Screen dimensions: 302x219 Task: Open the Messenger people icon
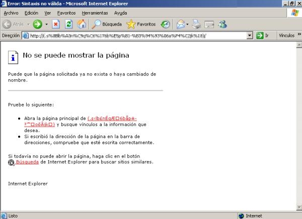[222, 24]
